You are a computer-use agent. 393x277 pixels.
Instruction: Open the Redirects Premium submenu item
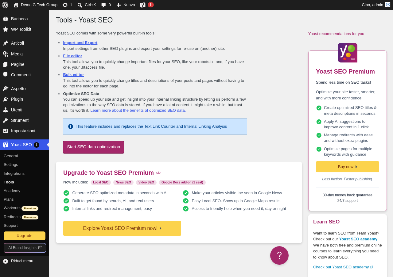pyautogui.click(x=21, y=217)
